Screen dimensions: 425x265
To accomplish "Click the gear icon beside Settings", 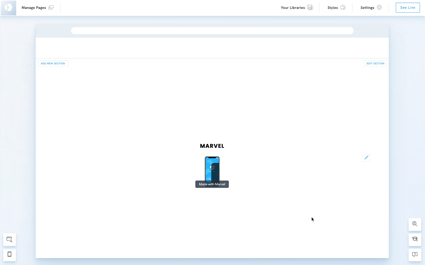I will (x=379, y=8).
